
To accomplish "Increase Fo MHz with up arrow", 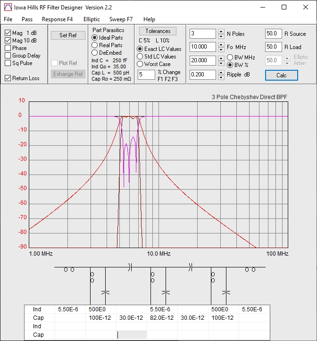I will (x=221, y=45).
